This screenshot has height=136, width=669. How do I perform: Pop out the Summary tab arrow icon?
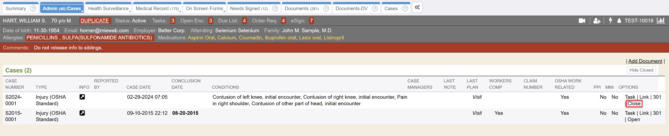click(x=33, y=8)
